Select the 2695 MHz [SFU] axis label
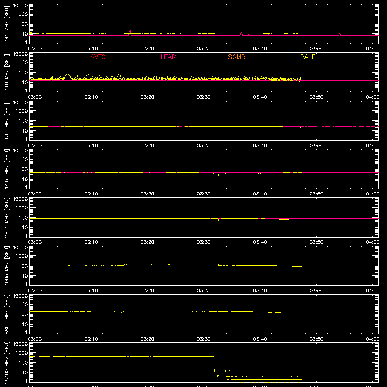 point(6,217)
